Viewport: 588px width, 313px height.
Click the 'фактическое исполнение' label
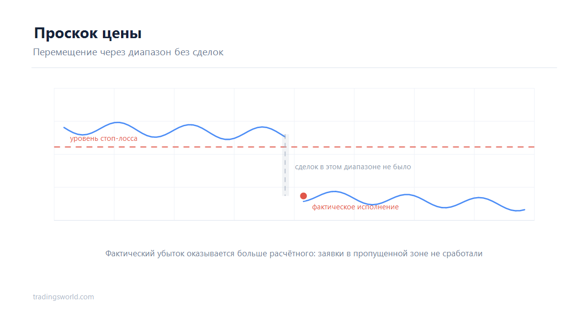(355, 207)
